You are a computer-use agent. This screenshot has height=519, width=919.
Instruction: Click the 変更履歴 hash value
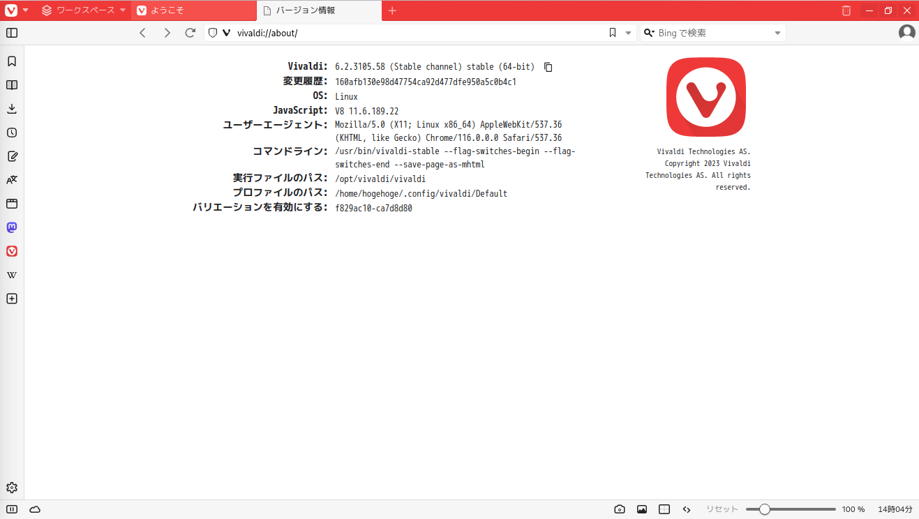[x=426, y=82]
